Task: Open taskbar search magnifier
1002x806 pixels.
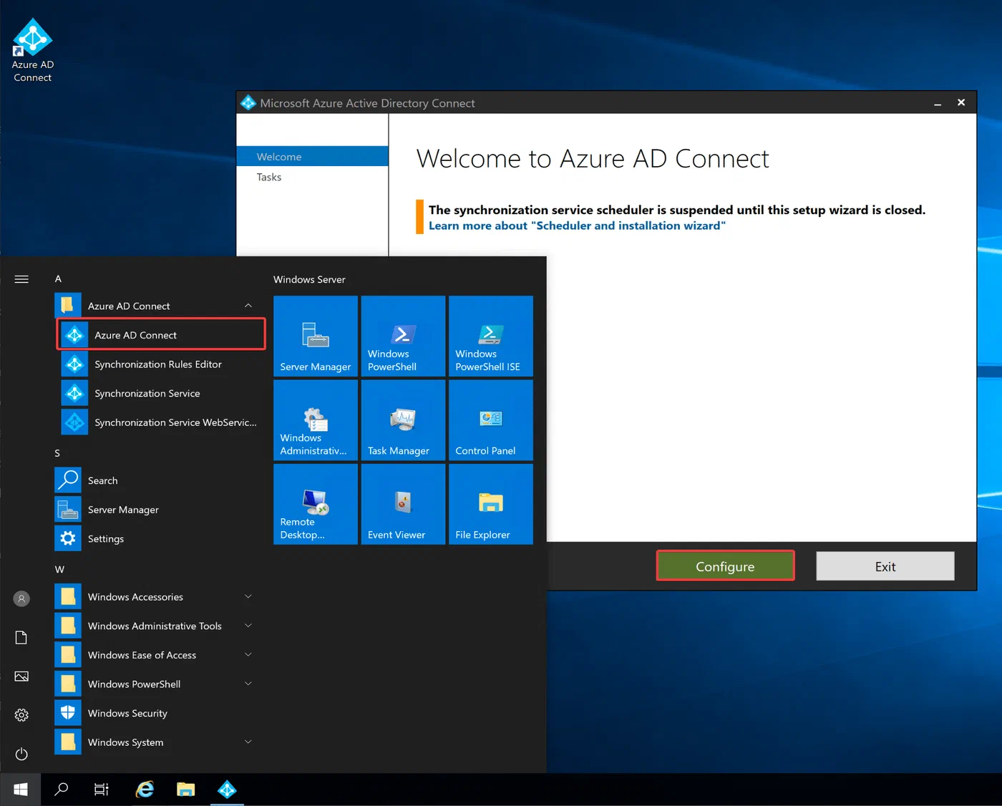Action: tap(62, 790)
